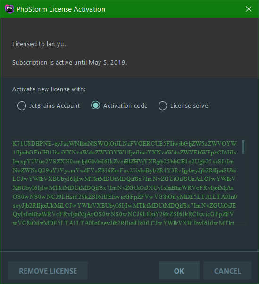The width and height of the screenshot is (259, 284).
Task: Click the "License server" option label
Action: (x=190, y=106)
